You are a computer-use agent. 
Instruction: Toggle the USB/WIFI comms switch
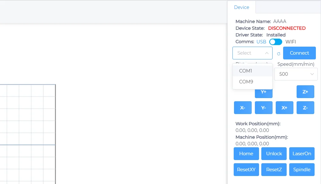click(275, 42)
